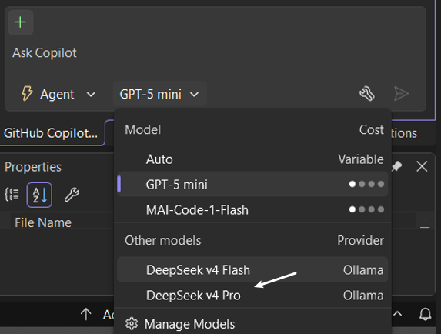
Task: Click the Model column header
Action: tap(143, 129)
